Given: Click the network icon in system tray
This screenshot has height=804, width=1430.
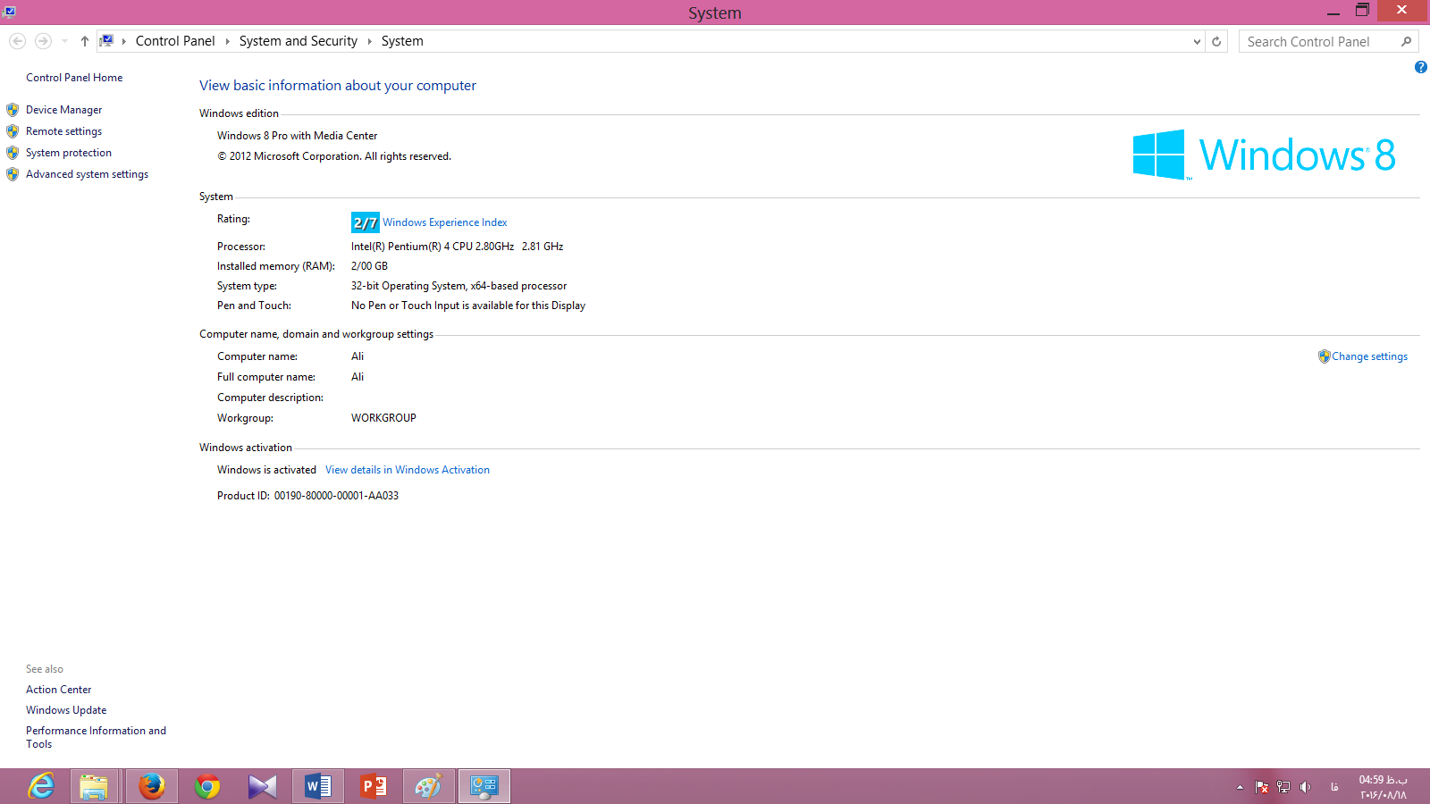Looking at the screenshot, I should click(1283, 787).
